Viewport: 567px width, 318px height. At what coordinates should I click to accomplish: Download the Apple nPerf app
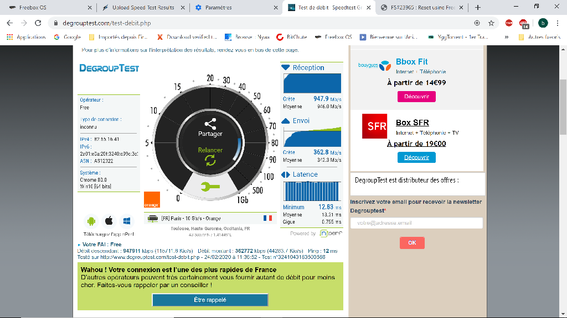pos(109,221)
